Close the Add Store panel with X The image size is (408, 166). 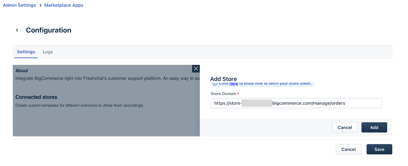click(x=196, y=69)
